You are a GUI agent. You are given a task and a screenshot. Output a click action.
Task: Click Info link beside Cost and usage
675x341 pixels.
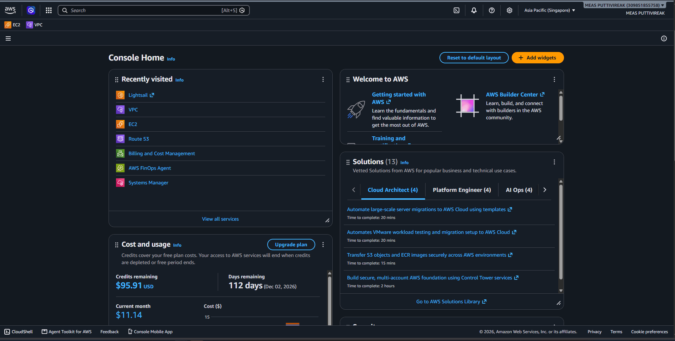(177, 245)
